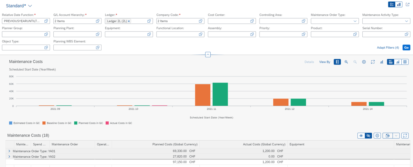Zoom in on the Maintenance Costs chart
The height and width of the screenshot is (167, 413).
346,62
